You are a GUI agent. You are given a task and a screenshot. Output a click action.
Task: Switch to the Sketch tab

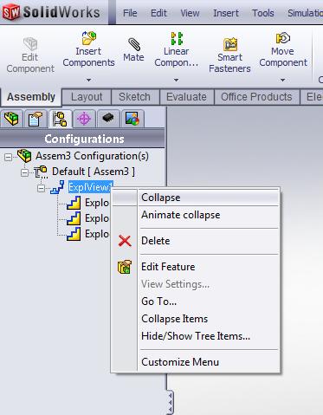coord(134,97)
